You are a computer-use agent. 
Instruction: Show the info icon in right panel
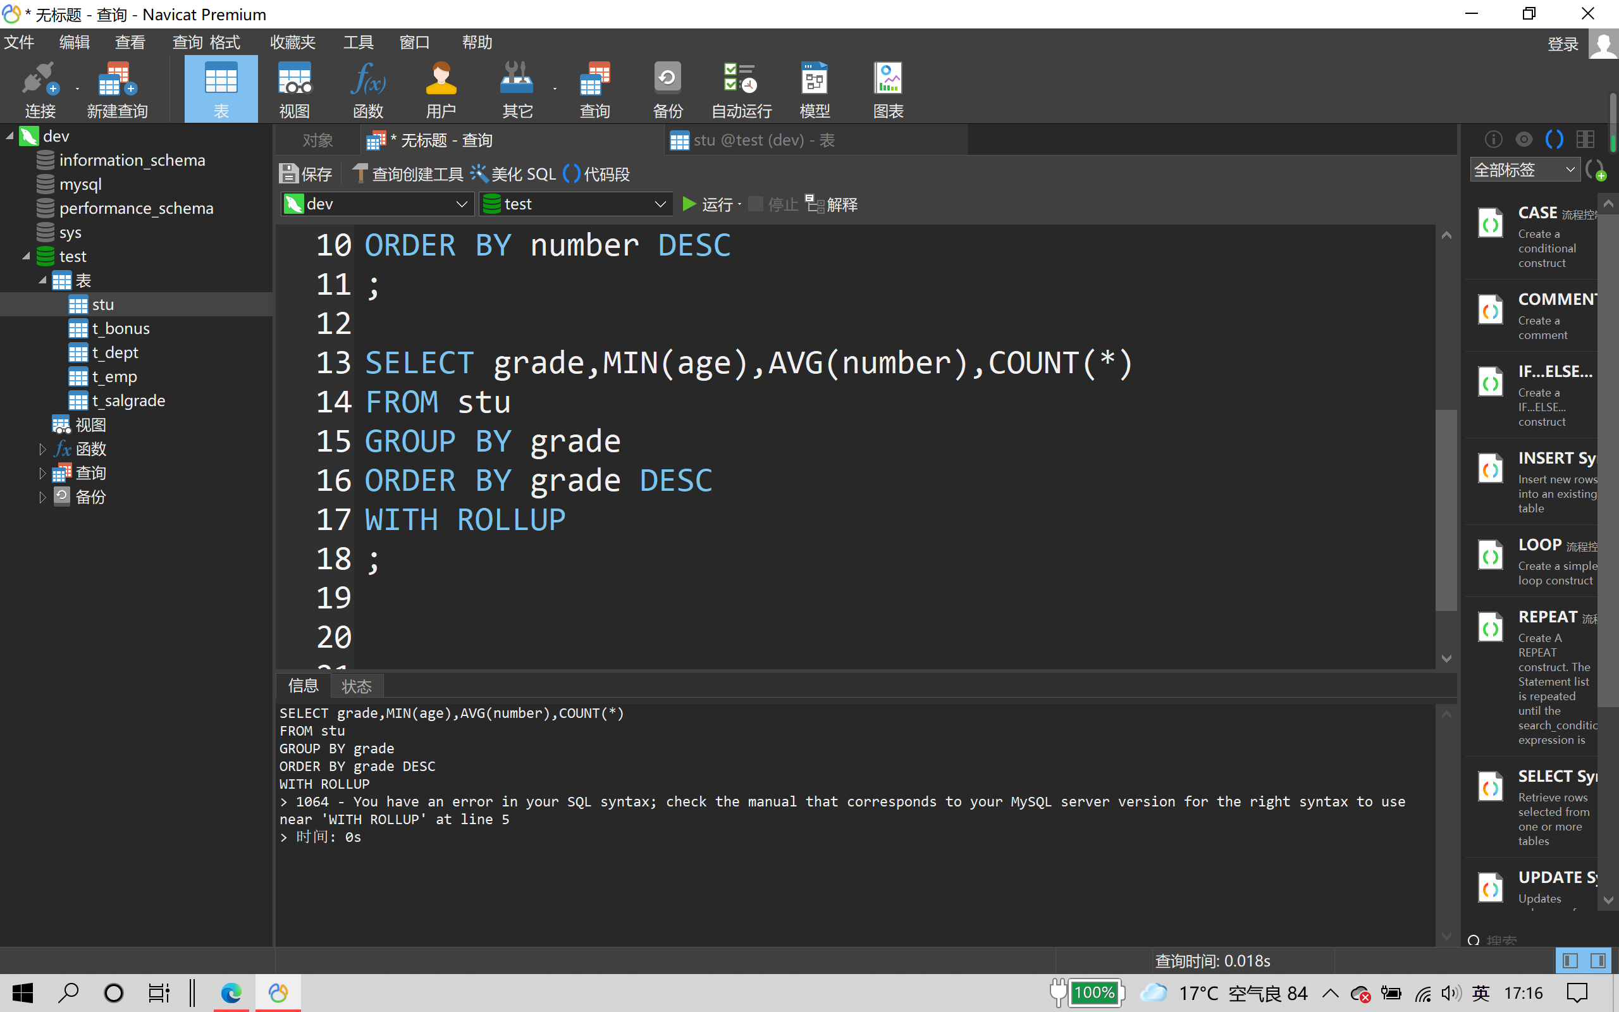pyautogui.click(x=1494, y=139)
